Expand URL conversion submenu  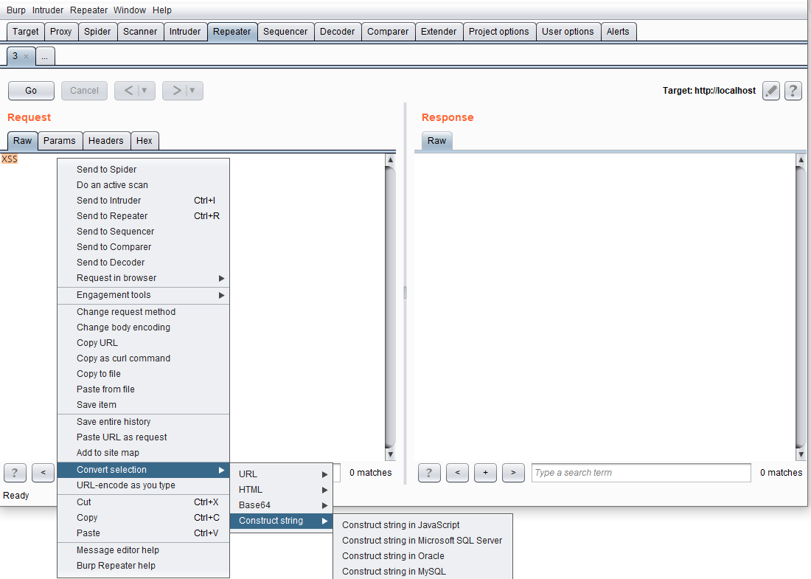click(x=282, y=474)
